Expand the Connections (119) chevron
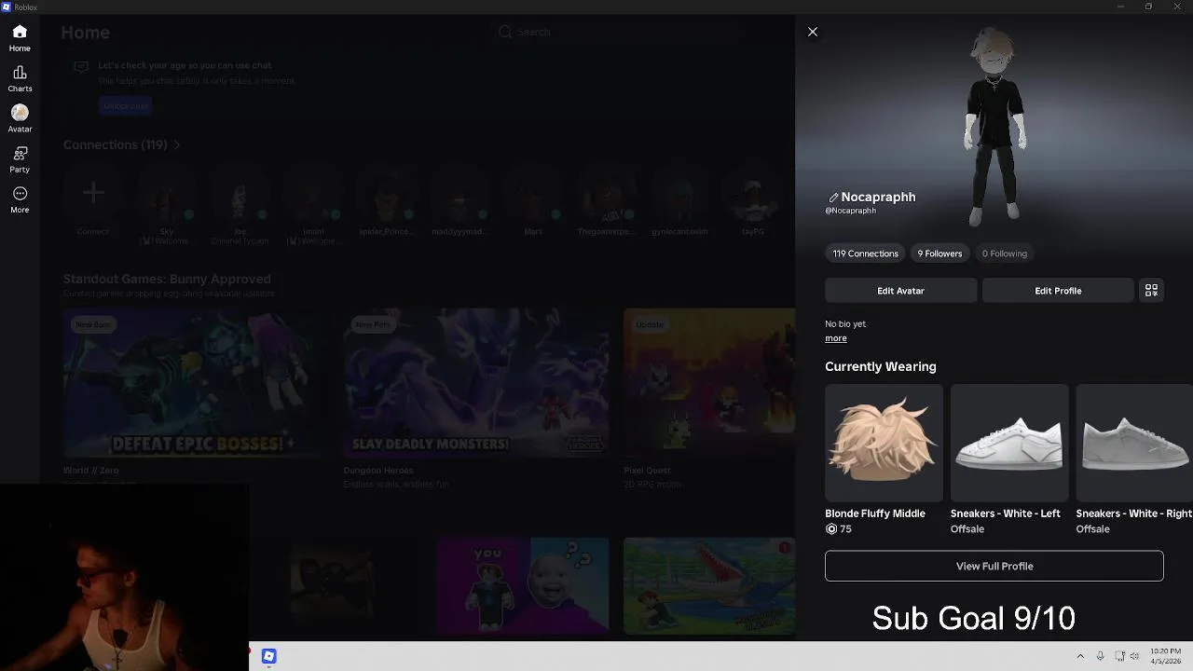Image resolution: width=1193 pixels, height=671 pixels. click(x=177, y=145)
